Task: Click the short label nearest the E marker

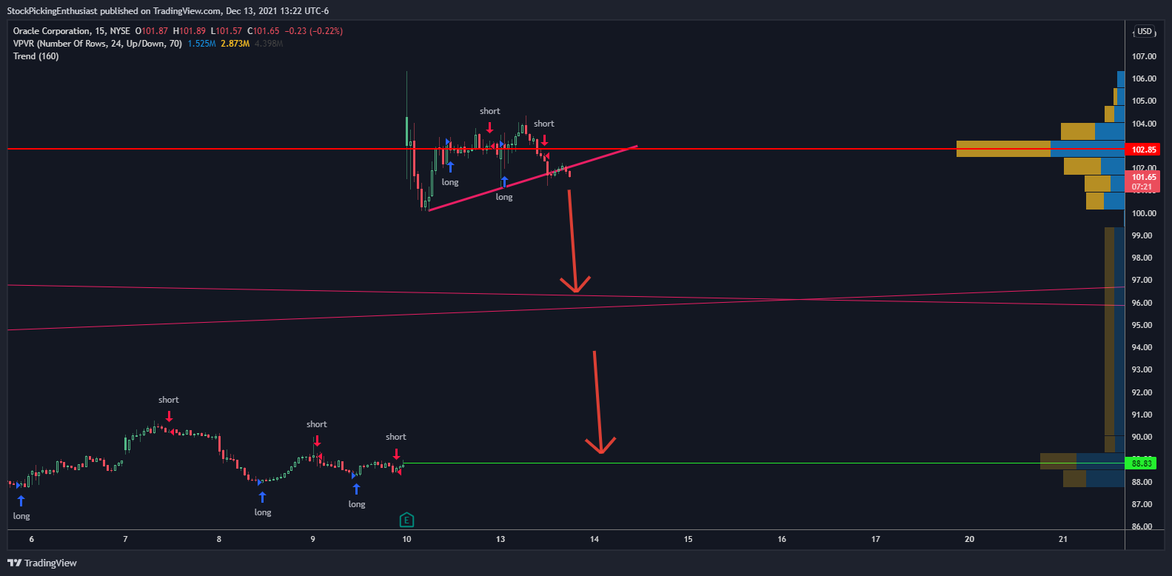Action: 396,437
